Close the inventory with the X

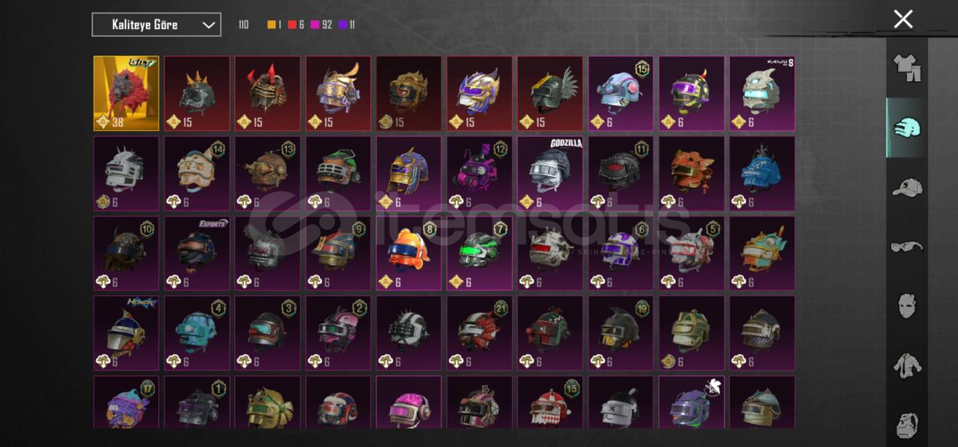coord(903,19)
